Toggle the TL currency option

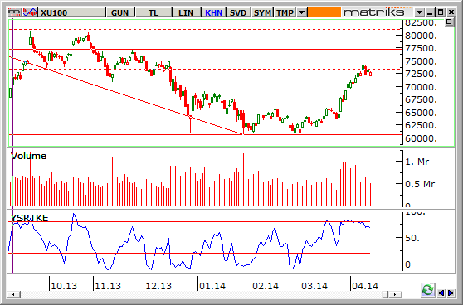coord(154,12)
